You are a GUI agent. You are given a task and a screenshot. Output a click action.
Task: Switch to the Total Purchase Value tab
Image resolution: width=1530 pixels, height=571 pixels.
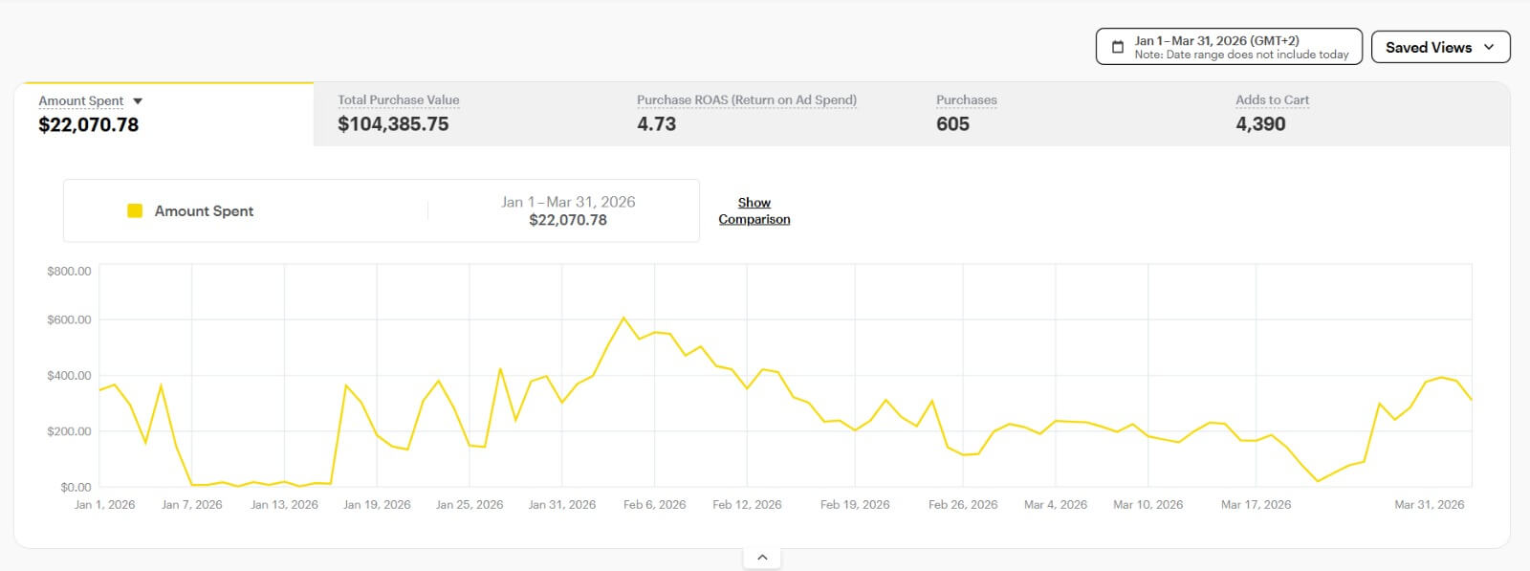click(463, 114)
